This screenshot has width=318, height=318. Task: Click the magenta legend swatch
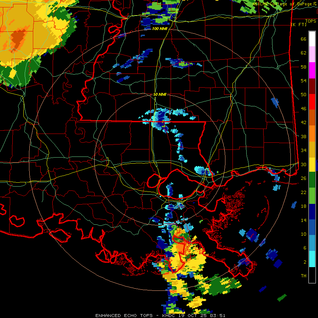312,70
